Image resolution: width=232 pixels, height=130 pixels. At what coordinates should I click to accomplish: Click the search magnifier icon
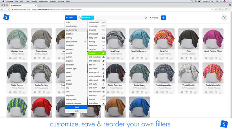pyautogui.click(x=80, y=18)
